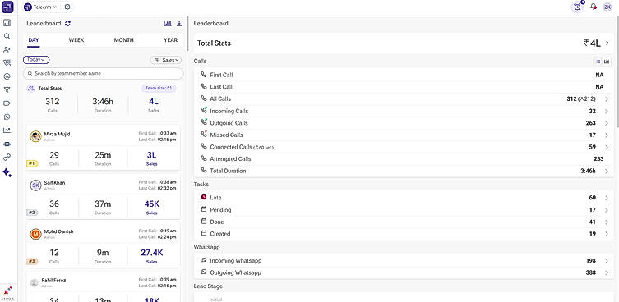619x302 pixels.
Task: Open the Today date dropdown
Action: [36, 60]
